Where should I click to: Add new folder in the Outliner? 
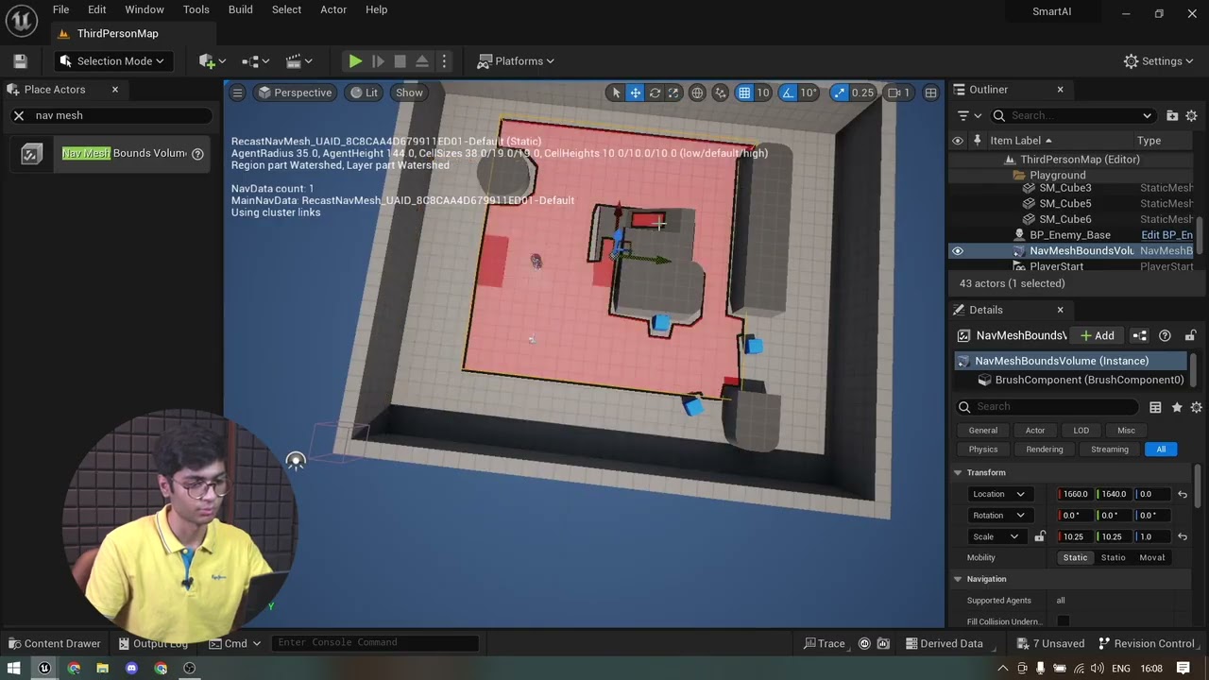click(1172, 115)
